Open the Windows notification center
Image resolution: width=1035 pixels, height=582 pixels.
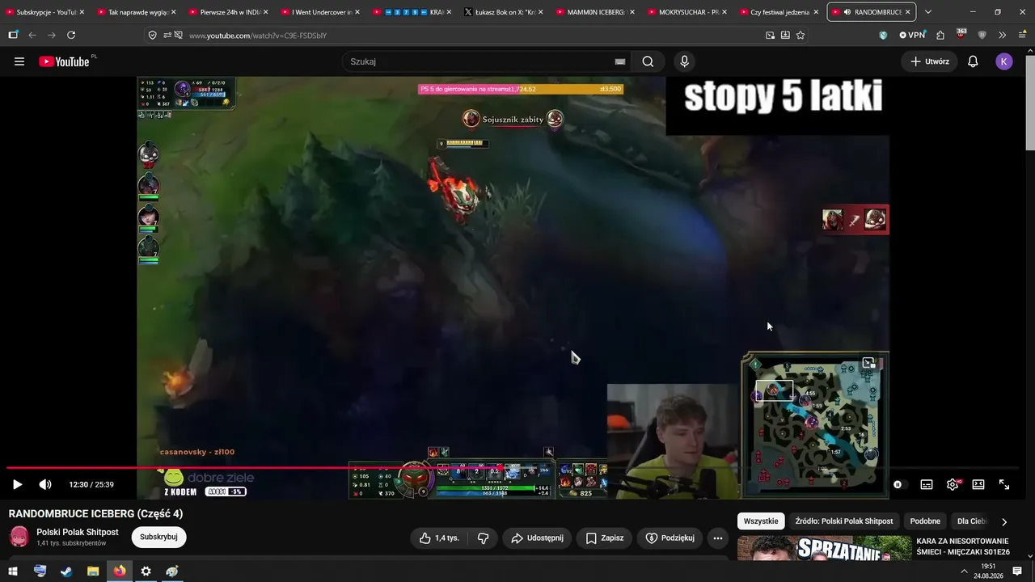click(x=1017, y=571)
